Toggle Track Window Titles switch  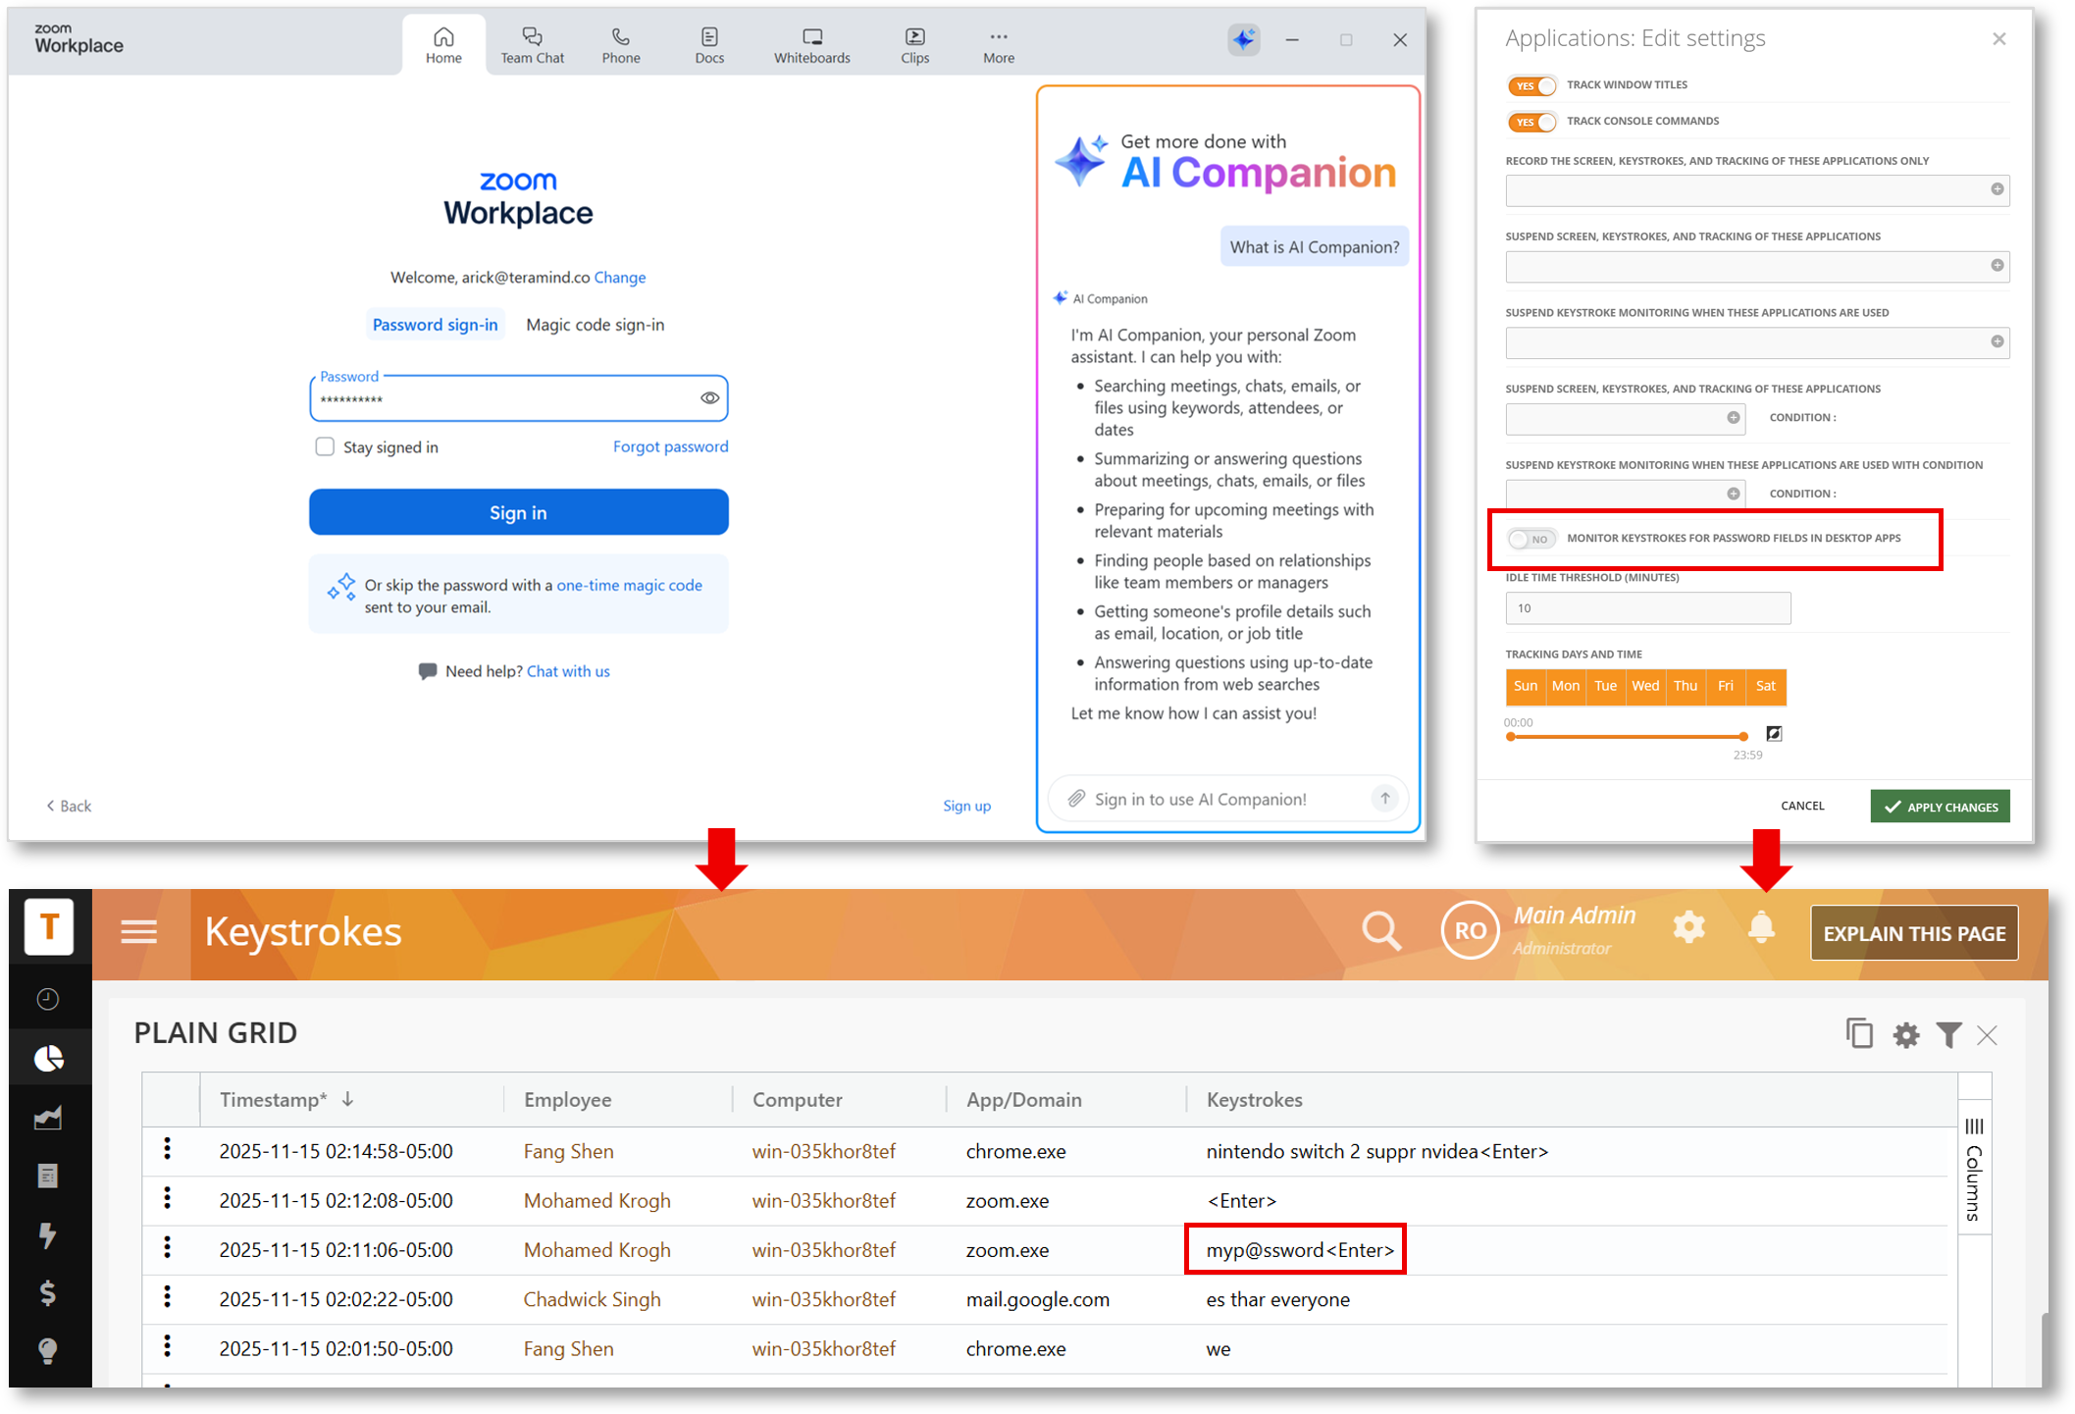tap(1531, 85)
